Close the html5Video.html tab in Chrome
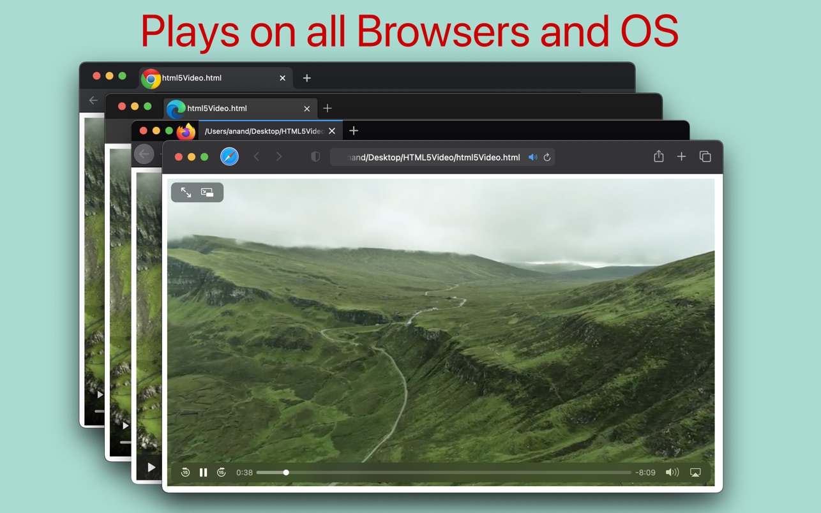 (x=283, y=78)
